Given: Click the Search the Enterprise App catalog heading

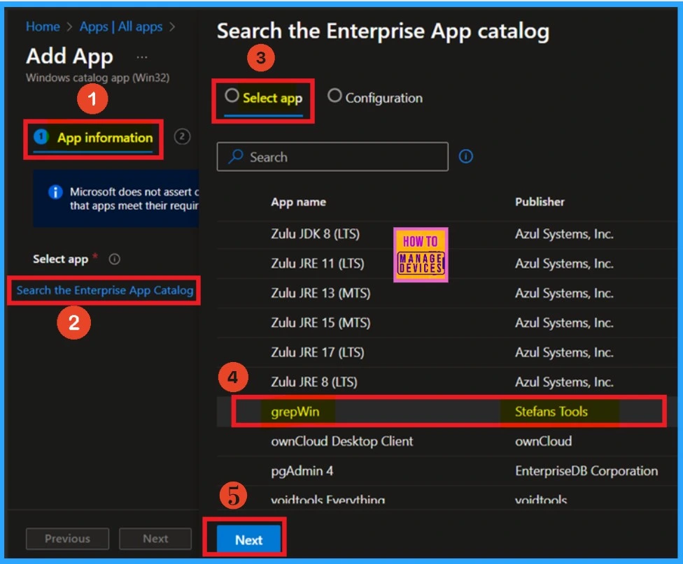Looking at the screenshot, I should pyautogui.click(x=383, y=31).
